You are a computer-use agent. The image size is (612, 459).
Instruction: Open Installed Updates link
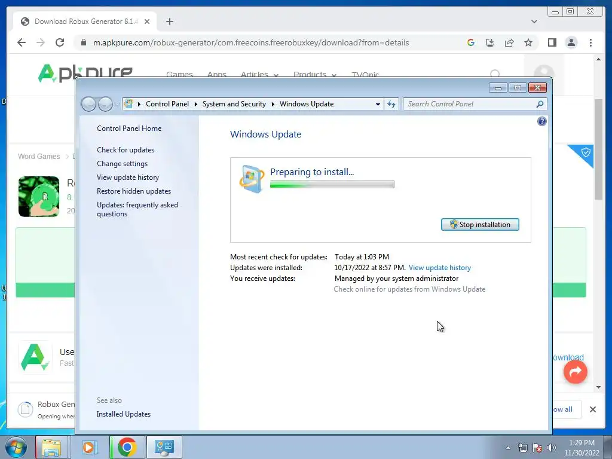[x=123, y=414]
